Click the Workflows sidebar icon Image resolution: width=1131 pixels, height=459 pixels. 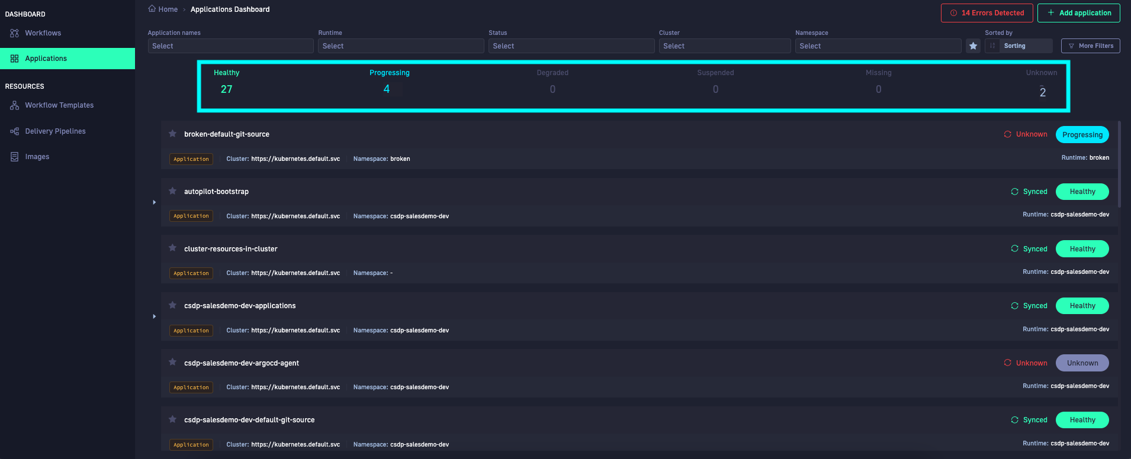(x=15, y=33)
